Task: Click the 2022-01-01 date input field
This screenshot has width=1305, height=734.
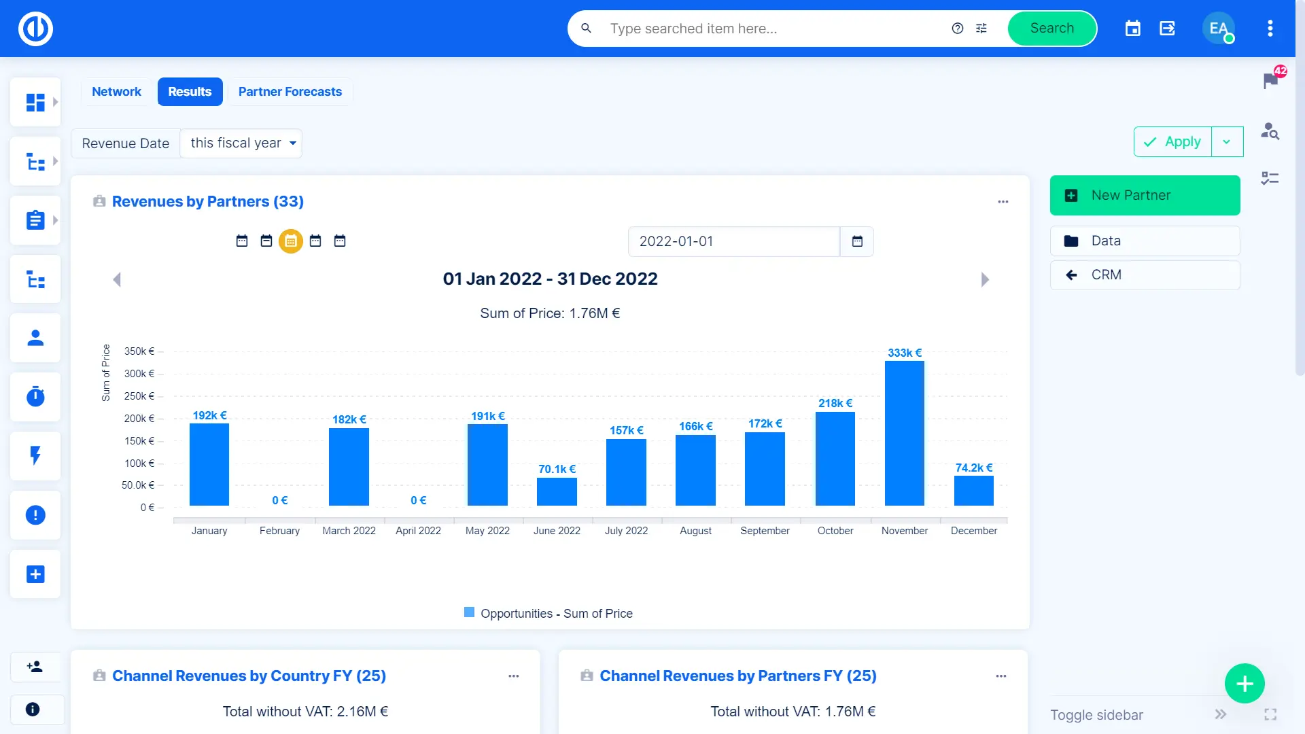Action: click(x=733, y=241)
